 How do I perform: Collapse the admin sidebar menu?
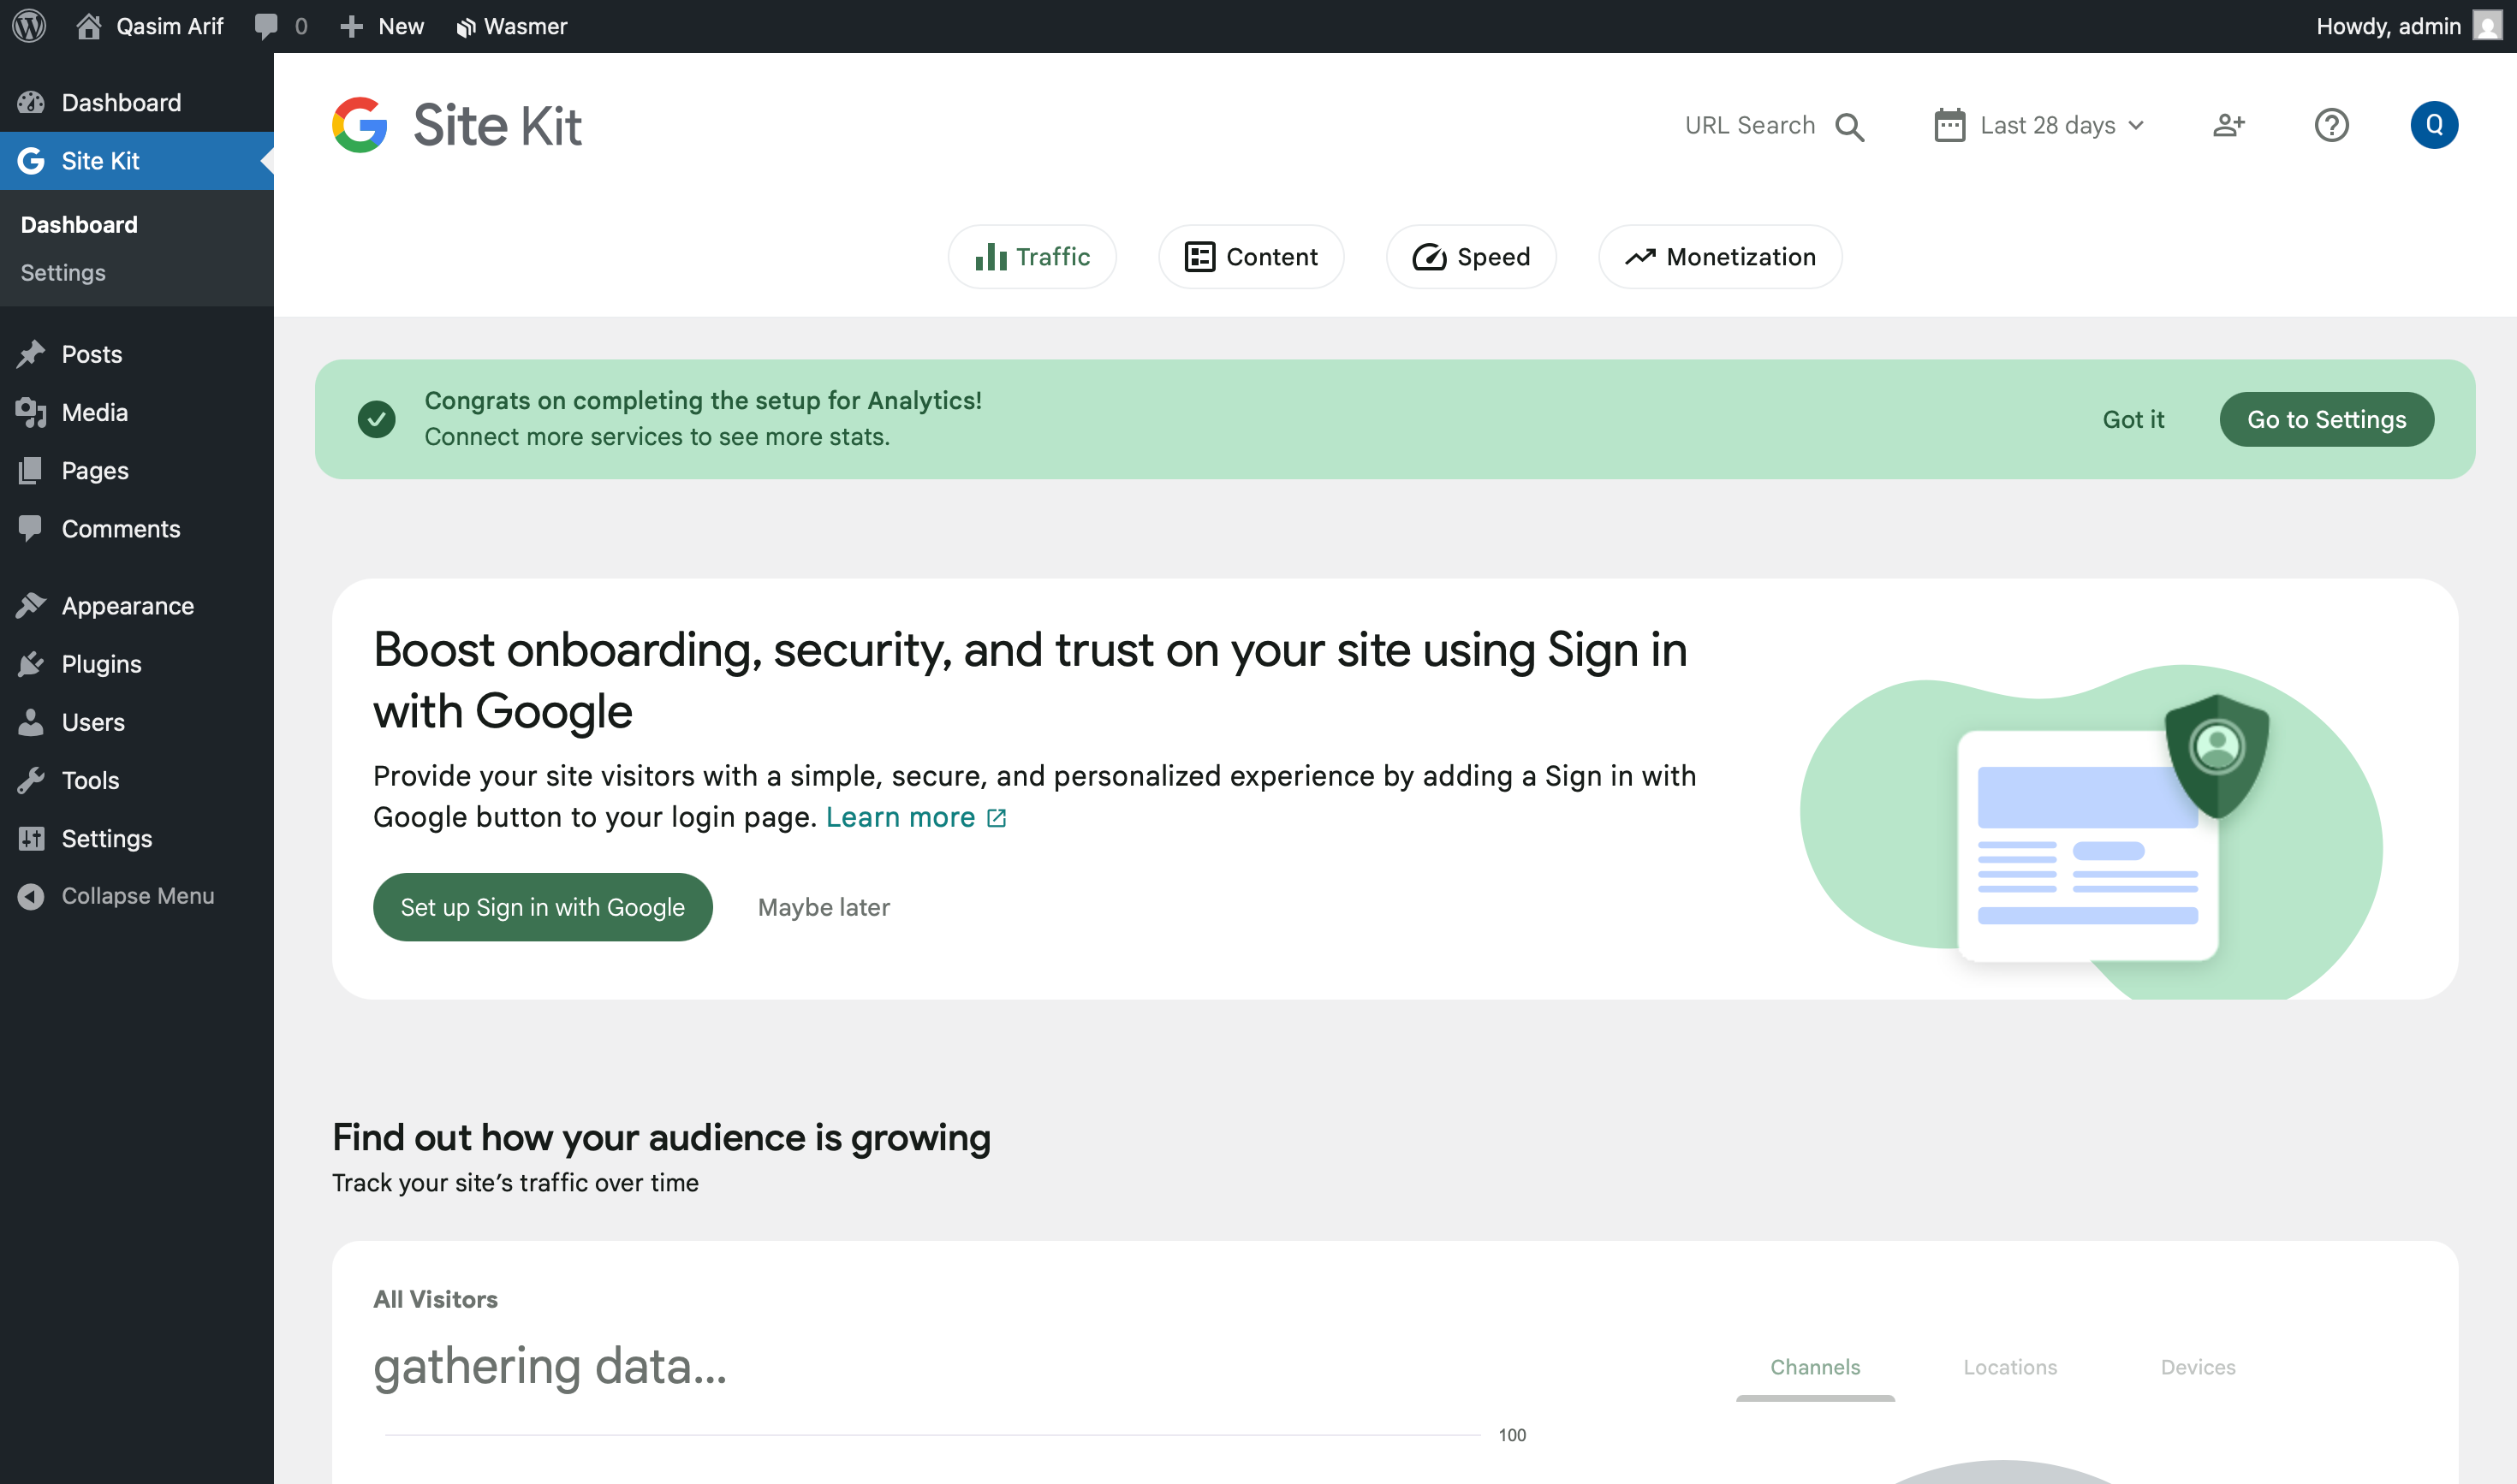(137, 896)
